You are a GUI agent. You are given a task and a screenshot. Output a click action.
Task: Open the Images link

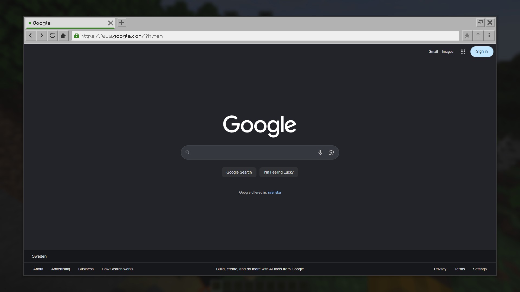click(x=447, y=52)
